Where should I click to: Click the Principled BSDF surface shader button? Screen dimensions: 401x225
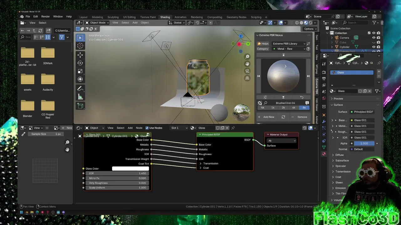[x=362, y=112]
